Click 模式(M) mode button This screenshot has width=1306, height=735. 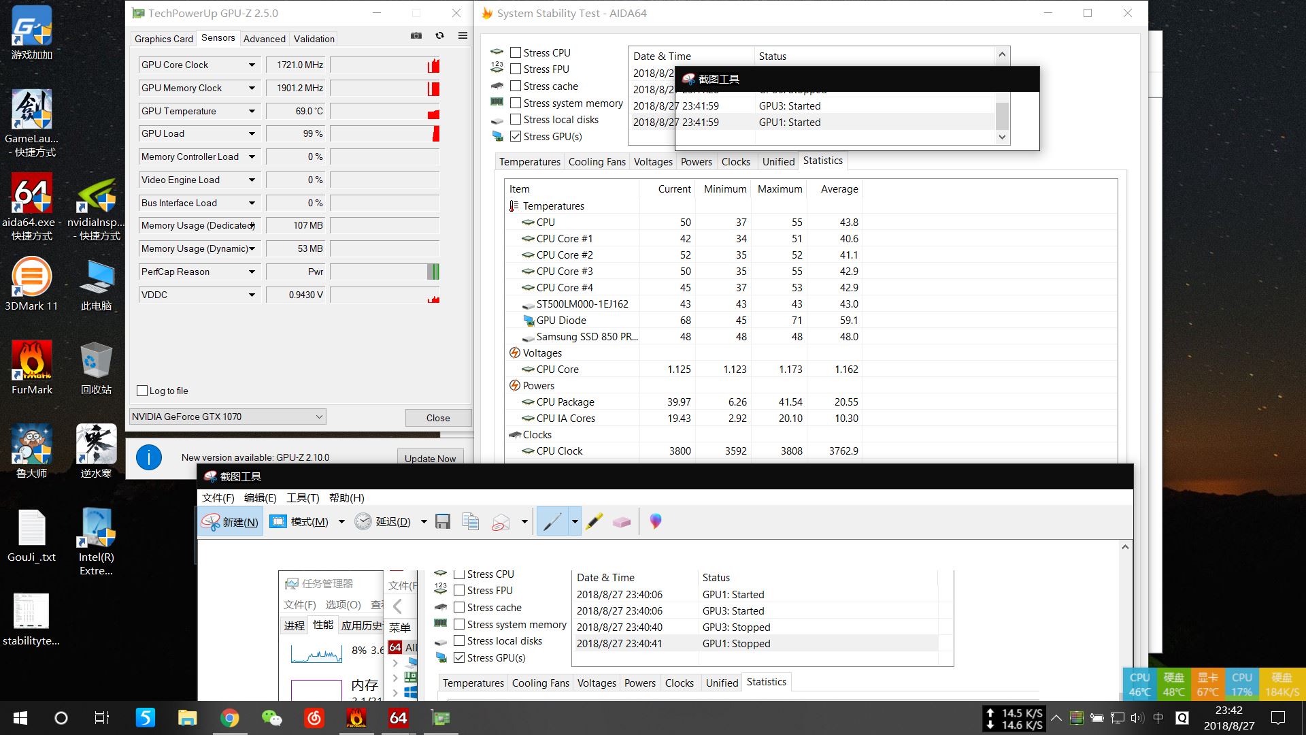(x=299, y=522)
